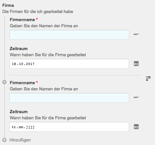Select the day segment 18 in first date
The width and height of the screenshot is (155, 145).
14,64
